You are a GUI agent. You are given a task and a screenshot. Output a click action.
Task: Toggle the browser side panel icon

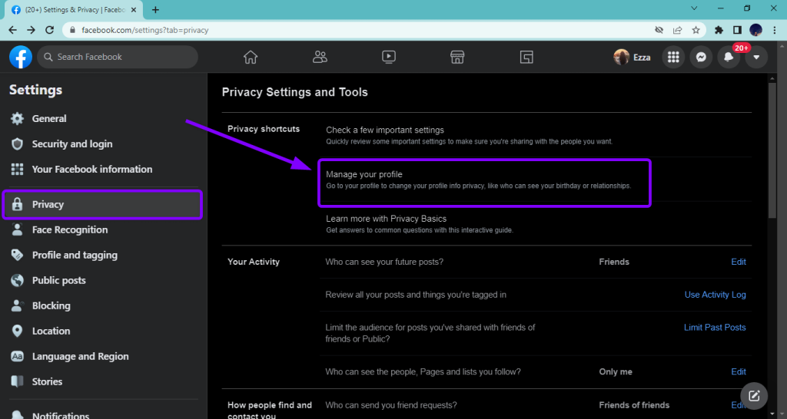[737, 30]
